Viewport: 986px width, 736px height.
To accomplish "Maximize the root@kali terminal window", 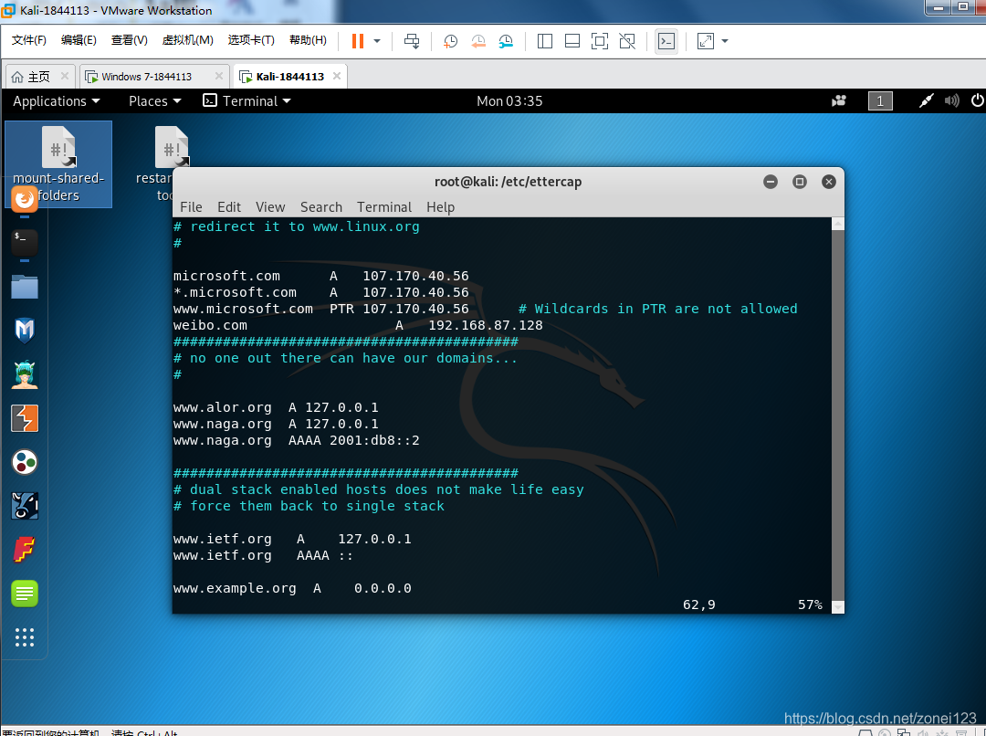I will [799, 182].
